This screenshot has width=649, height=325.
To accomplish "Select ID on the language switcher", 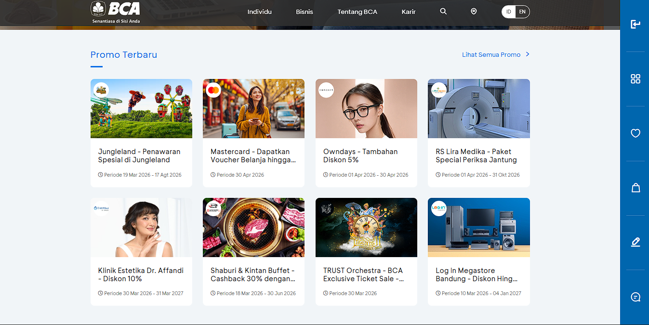I will (508, 11).
